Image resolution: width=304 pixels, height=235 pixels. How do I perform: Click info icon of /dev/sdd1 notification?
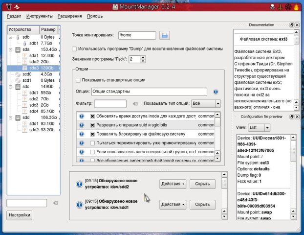coord(79,204)
